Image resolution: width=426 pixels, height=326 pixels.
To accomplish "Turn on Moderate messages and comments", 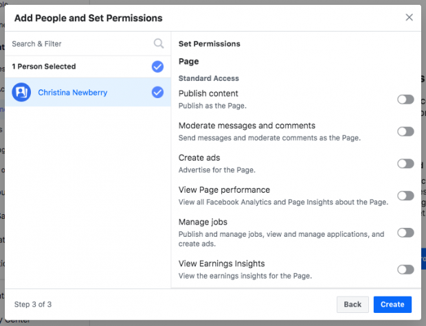I will 405,131.
